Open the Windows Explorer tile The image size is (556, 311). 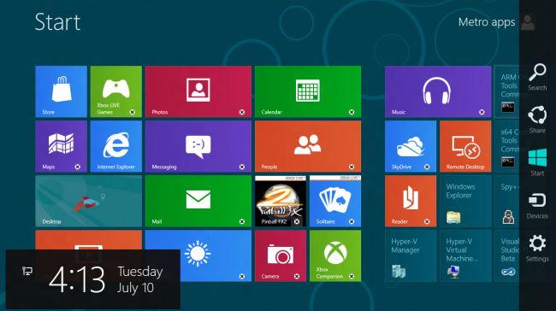tap(465, 201)
